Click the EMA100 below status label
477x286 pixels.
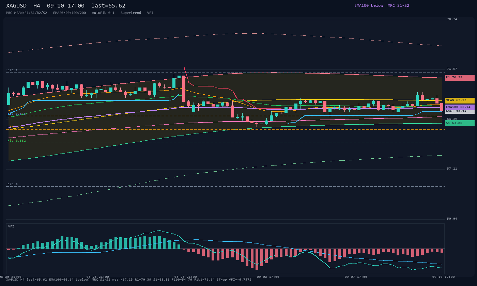point(369,5)
